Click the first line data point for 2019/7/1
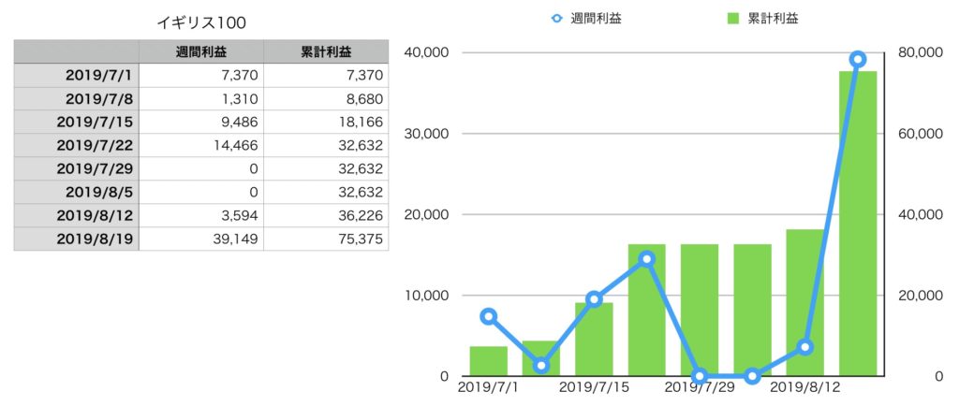The image size is (959, 406). point(488,316)
